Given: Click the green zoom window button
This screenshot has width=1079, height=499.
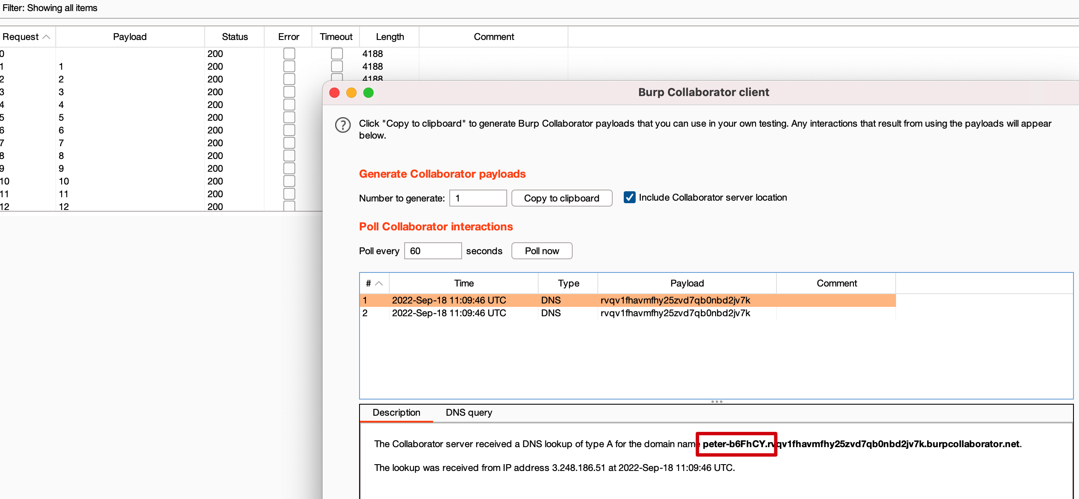Looking at the screenshot, I should pos(368,93).
